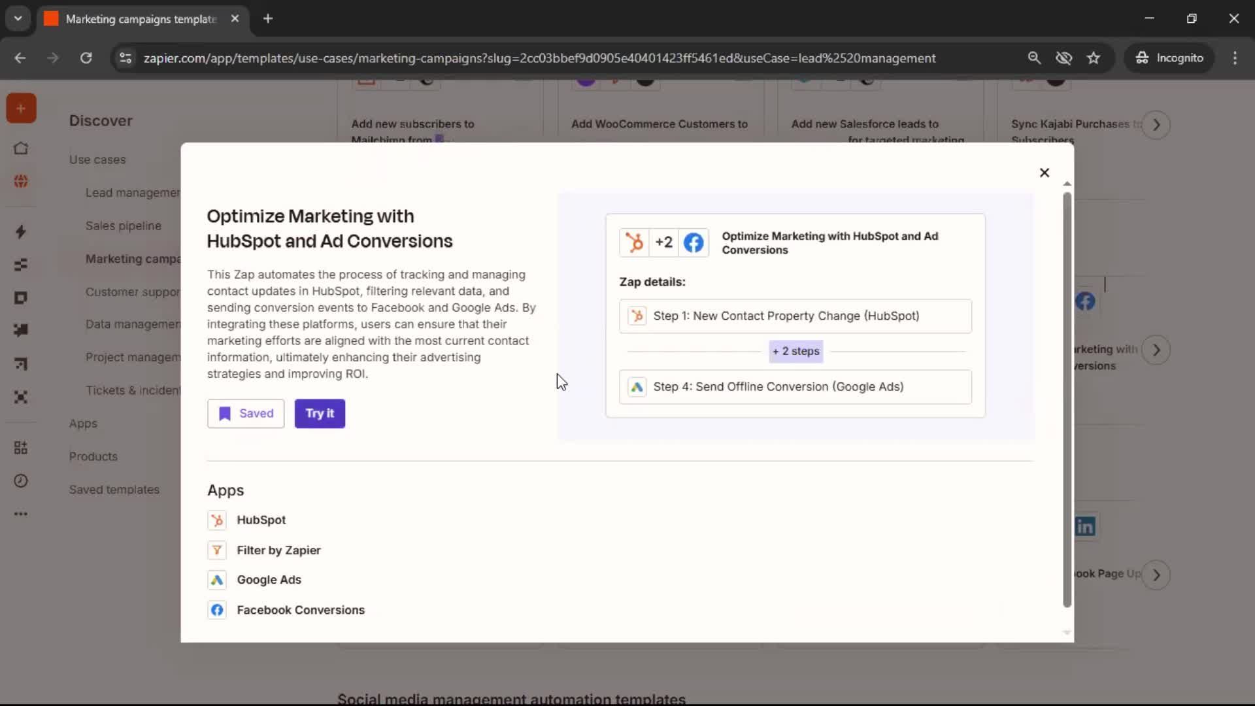Open browser zoom magnifier icon
The height and width of the screenshot is (706, 1255).
click(1034, 58)
